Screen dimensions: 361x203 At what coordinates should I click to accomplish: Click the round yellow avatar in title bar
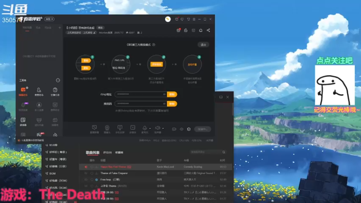pyautogui.click(x=168, y=19)
